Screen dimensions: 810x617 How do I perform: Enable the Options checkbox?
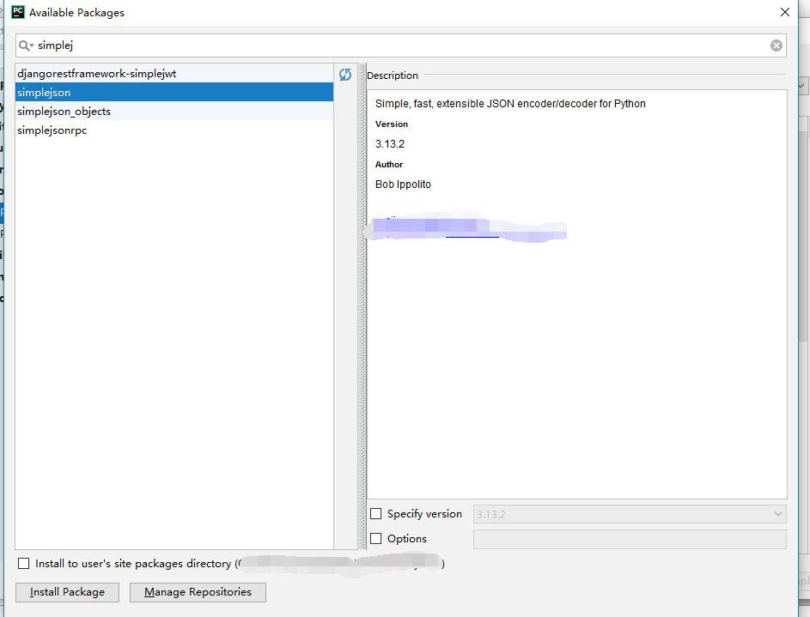pyautogui.click(x=376, y=539)
